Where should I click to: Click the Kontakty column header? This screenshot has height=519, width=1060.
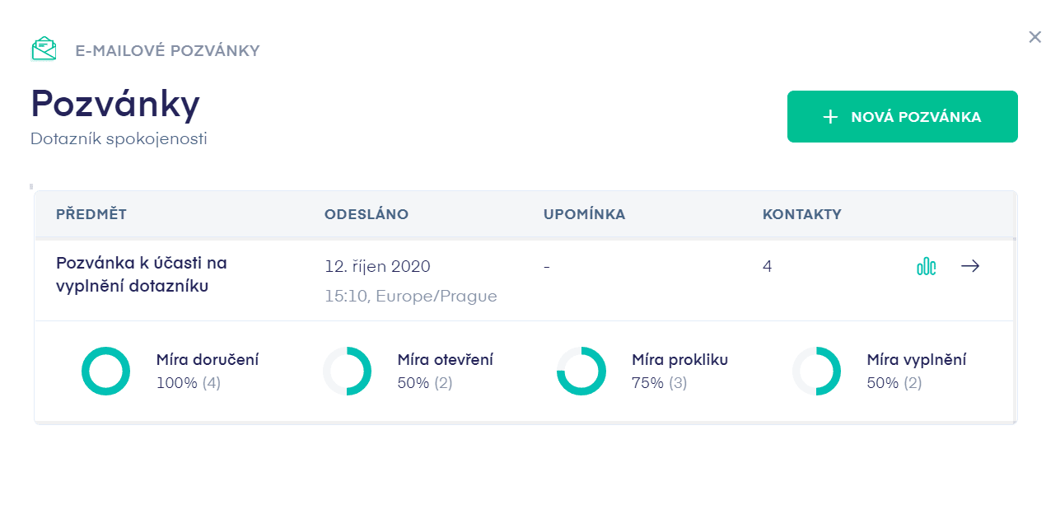click(x=801, y=215)
